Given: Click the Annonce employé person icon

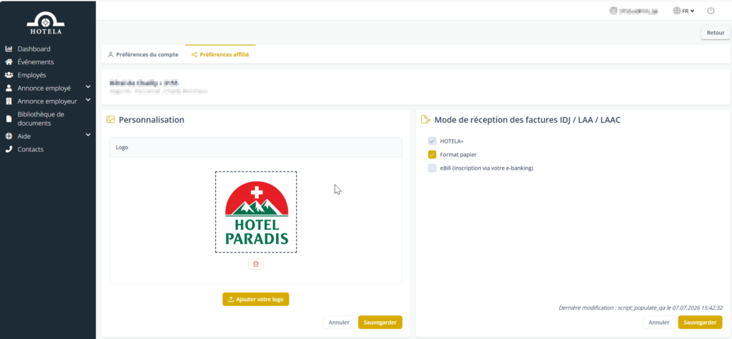Looking at the screenshot, I should (9, 88).
